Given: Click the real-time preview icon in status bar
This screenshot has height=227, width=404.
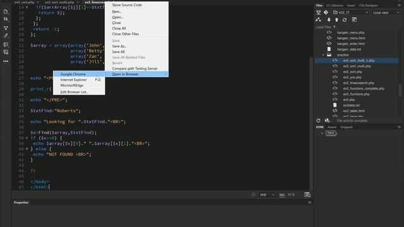Looking at the screenshot, I should tap(307, 195).
